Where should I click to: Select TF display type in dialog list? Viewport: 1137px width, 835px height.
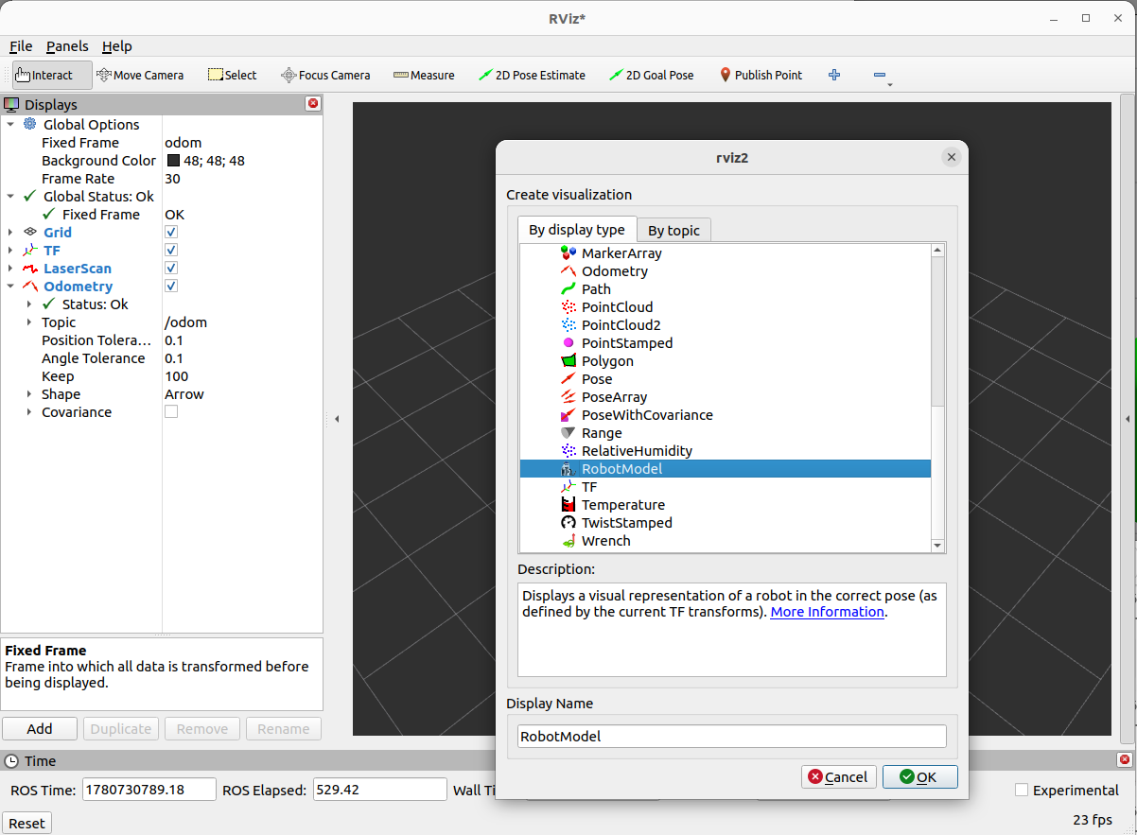(589, 487)
